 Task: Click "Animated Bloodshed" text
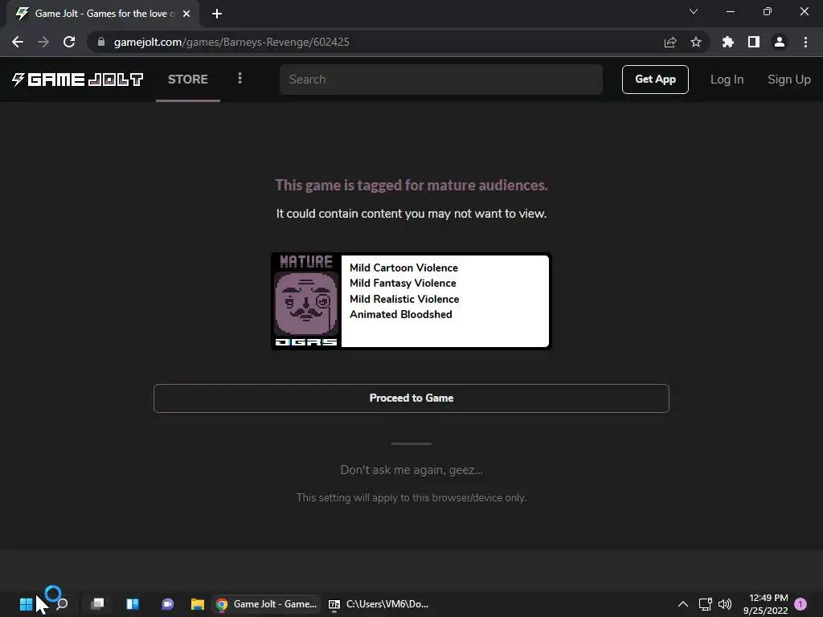point(401,314)
